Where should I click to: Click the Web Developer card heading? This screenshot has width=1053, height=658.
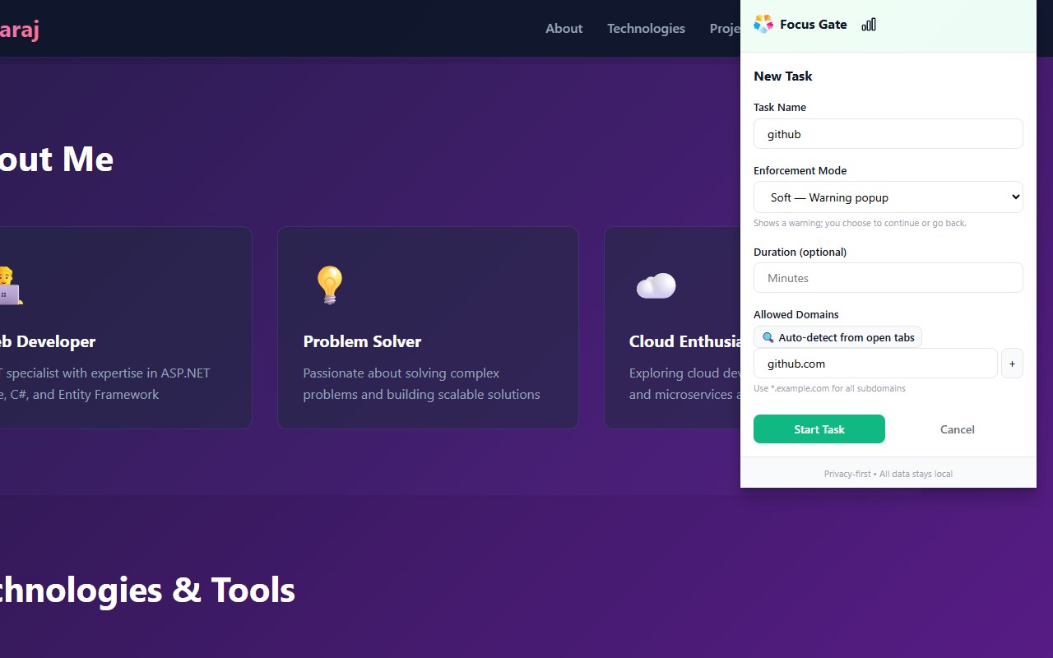[x=48, y=341]
